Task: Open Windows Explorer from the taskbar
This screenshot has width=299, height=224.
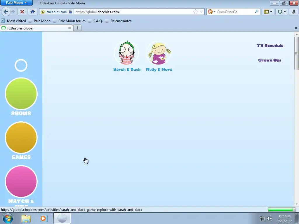Action: (26, 218)
